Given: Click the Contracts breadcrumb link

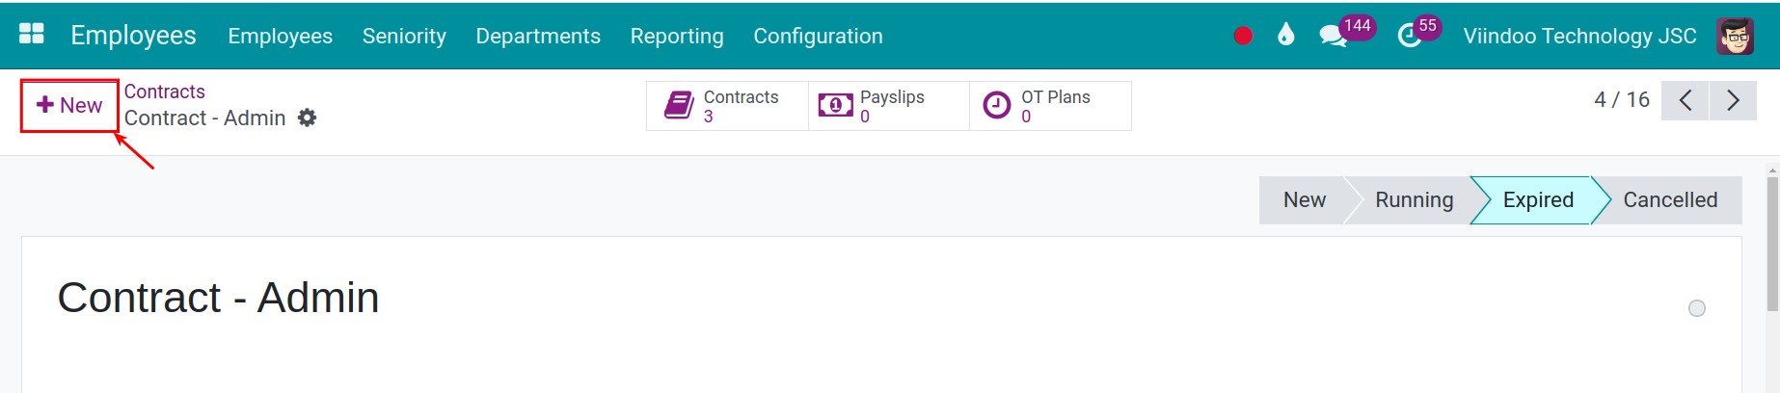Looking at the screenshot, I should (x=165, y=92).
